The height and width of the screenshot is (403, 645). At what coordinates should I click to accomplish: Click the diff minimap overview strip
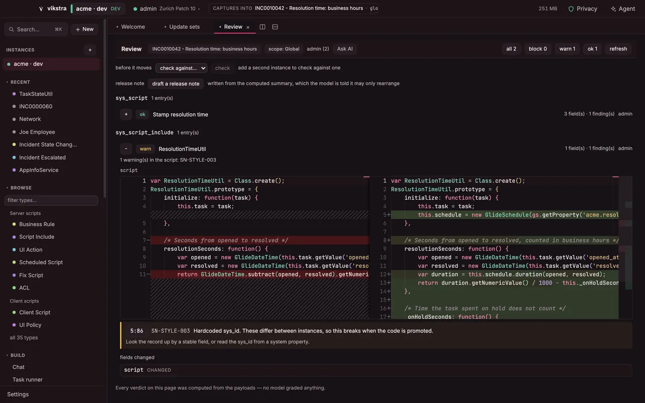[x=628, y=247]
